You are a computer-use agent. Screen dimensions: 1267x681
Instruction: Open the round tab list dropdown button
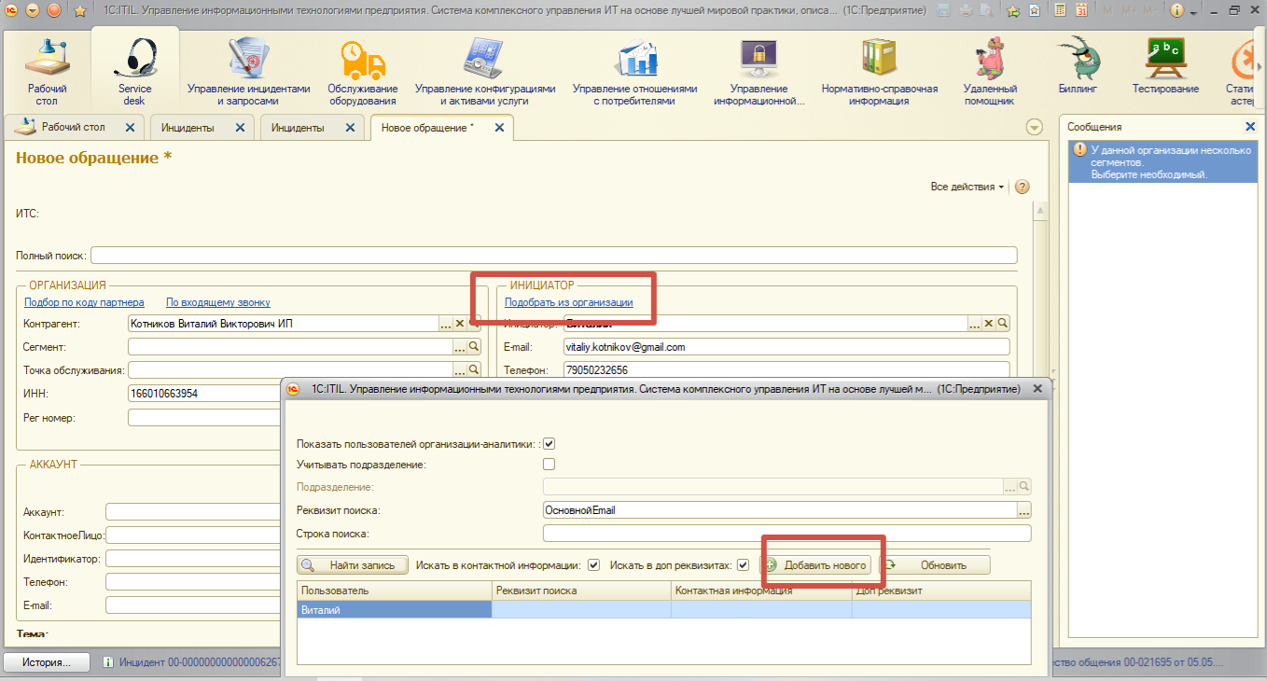tap(1034, 127)
